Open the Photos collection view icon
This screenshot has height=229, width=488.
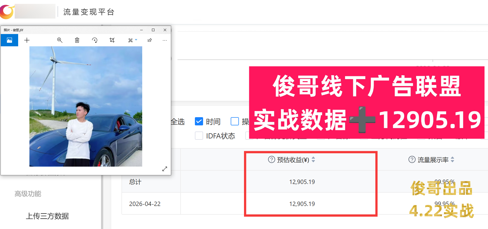tap(9, 40)
